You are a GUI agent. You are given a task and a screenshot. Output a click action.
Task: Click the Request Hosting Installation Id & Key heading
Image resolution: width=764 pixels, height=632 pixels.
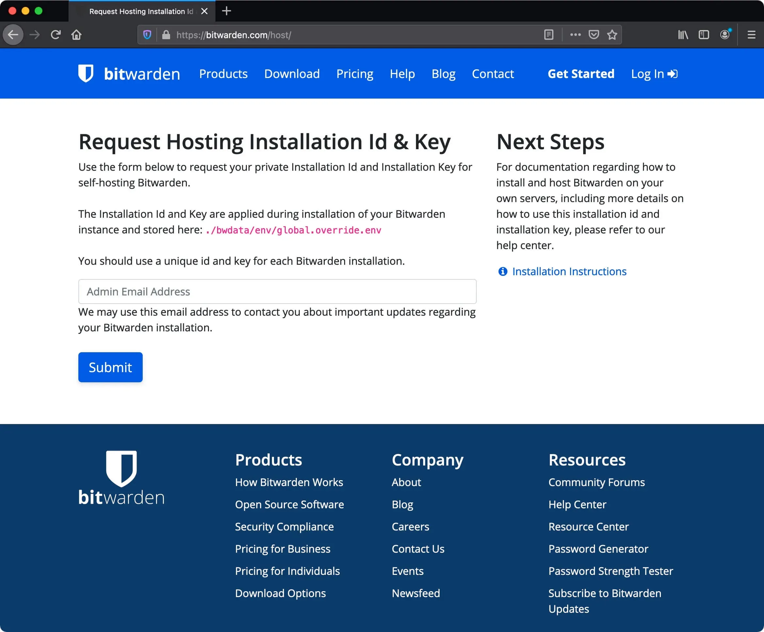[x=264, y=142]
